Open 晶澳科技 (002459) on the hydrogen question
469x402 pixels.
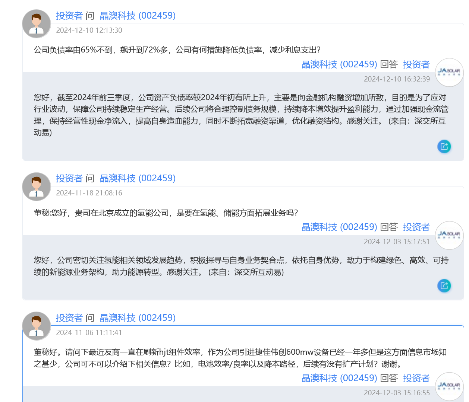(x=138, y=178)
